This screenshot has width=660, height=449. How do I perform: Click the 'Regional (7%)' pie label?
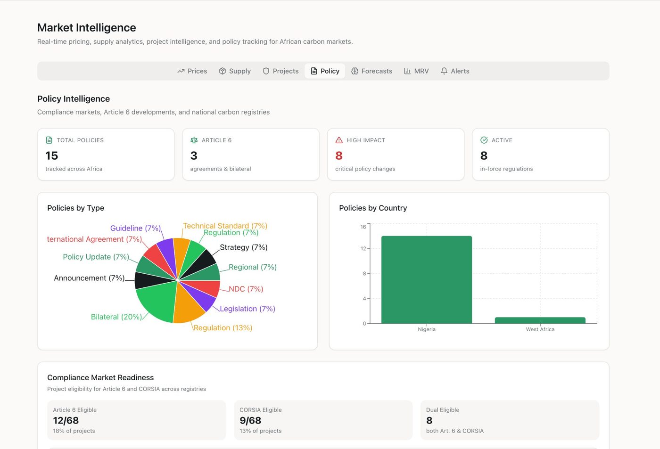click(x=253, y=267)
